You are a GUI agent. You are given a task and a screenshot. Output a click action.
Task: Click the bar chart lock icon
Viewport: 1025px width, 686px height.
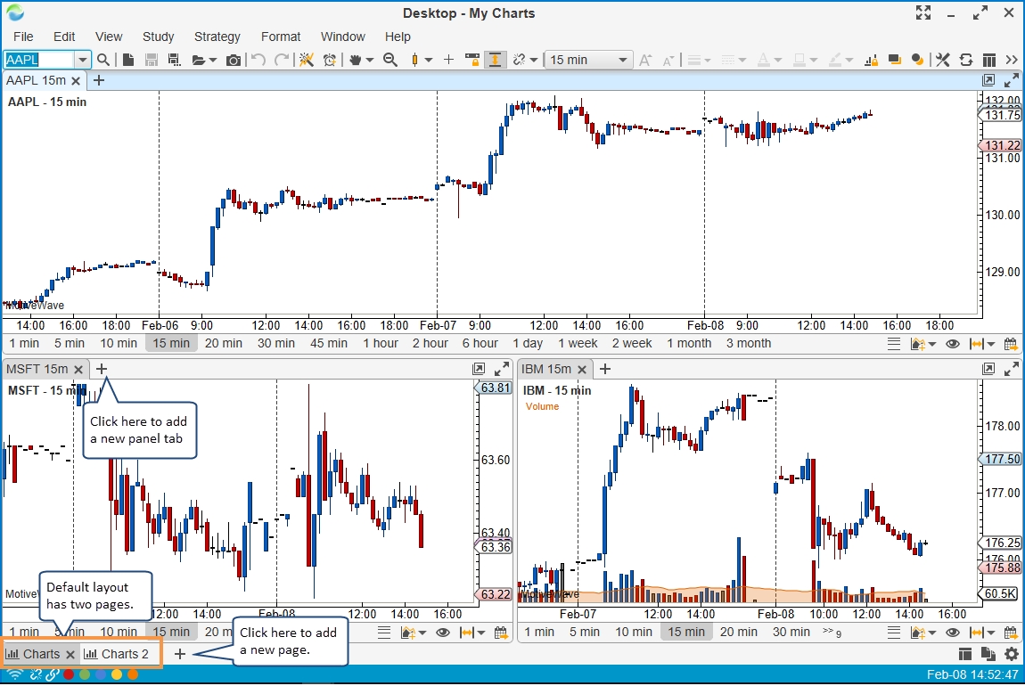click(x=871, y=60)
